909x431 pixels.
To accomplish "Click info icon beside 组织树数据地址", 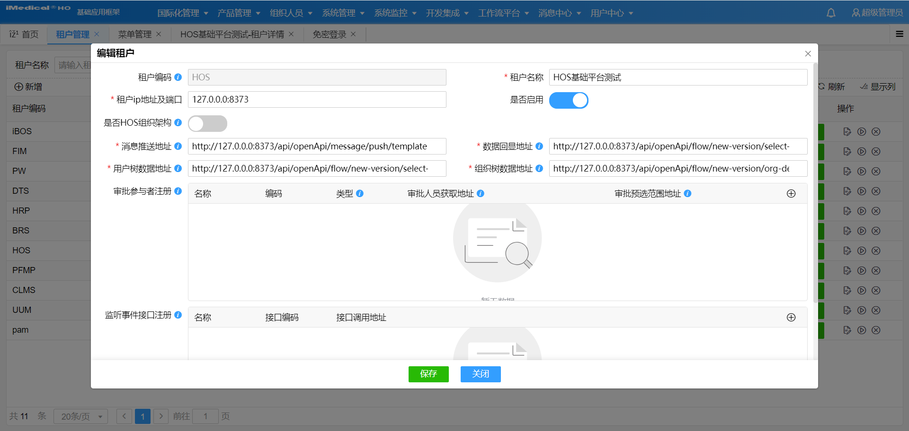I will pyautogui.click(x=539, y=168).
